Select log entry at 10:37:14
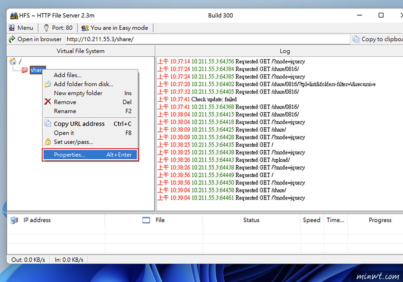 coord(231,62)
